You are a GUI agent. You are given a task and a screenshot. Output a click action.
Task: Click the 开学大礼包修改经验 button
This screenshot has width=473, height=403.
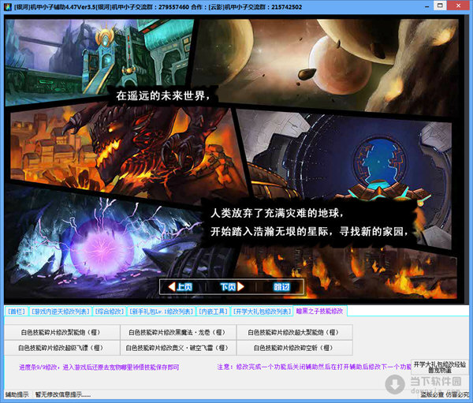tap(440, 367)
